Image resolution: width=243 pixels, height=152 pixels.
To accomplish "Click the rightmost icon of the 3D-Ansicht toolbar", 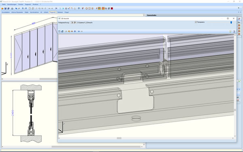I will click(x=234, y=31).
